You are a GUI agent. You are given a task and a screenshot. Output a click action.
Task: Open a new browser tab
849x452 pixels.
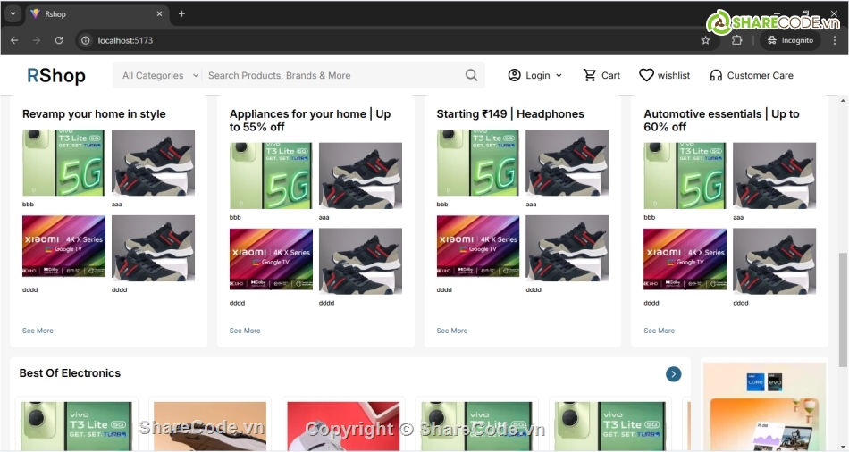coord(182,13)
